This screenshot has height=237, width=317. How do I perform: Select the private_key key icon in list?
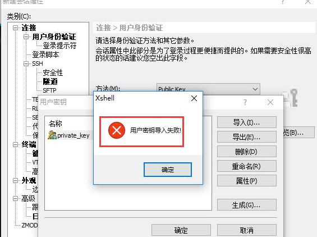(x=52, y=135)
